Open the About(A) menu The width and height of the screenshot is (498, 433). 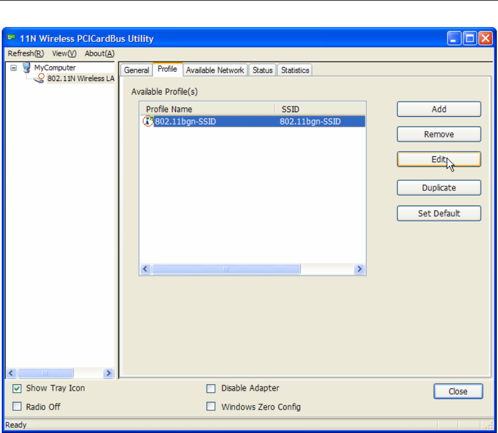point(99,53)
